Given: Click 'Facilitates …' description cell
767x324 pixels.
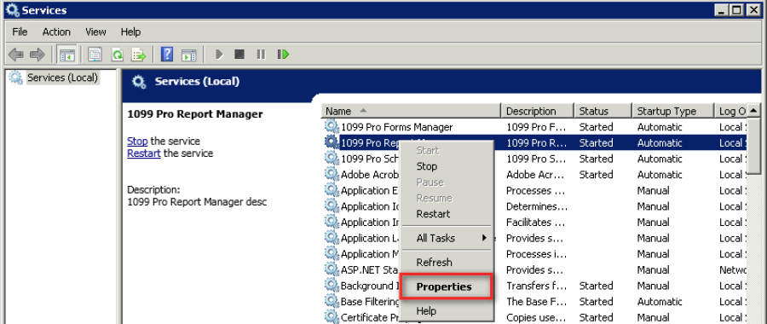Looking at the screenshot, I should [536, 222].
